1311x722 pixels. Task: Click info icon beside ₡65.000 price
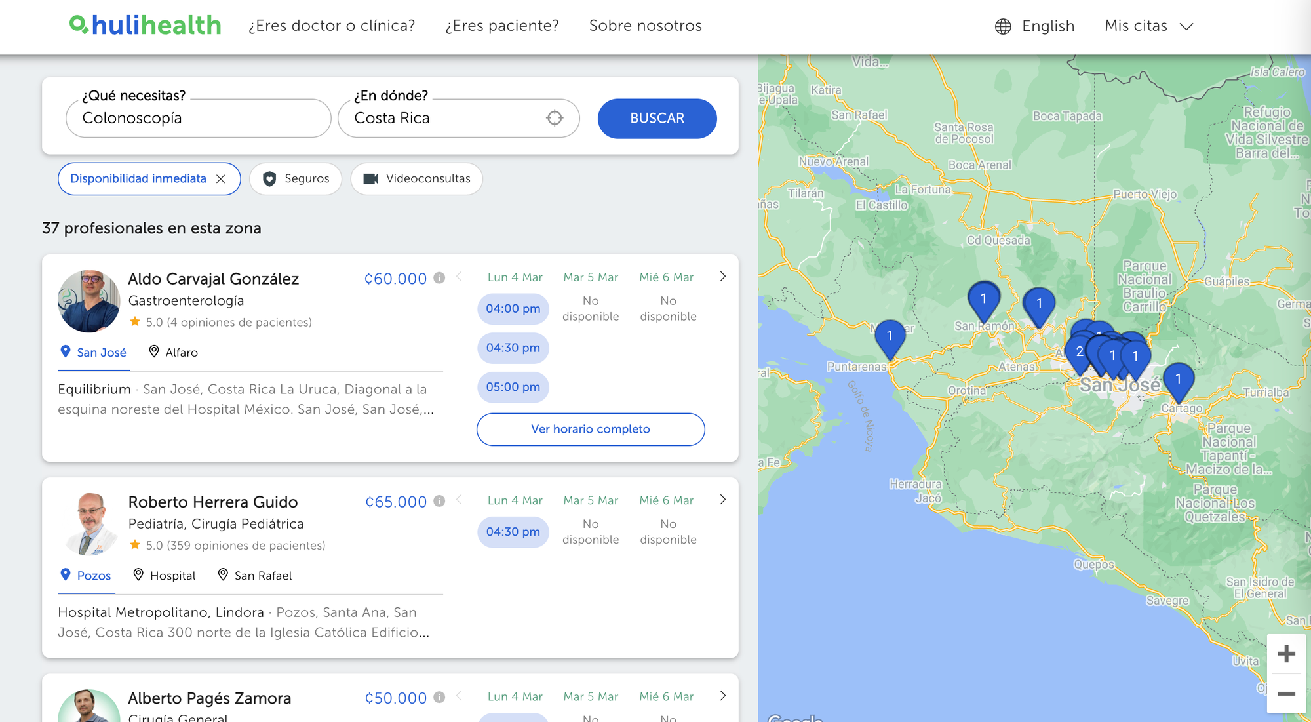pos(440,501)
